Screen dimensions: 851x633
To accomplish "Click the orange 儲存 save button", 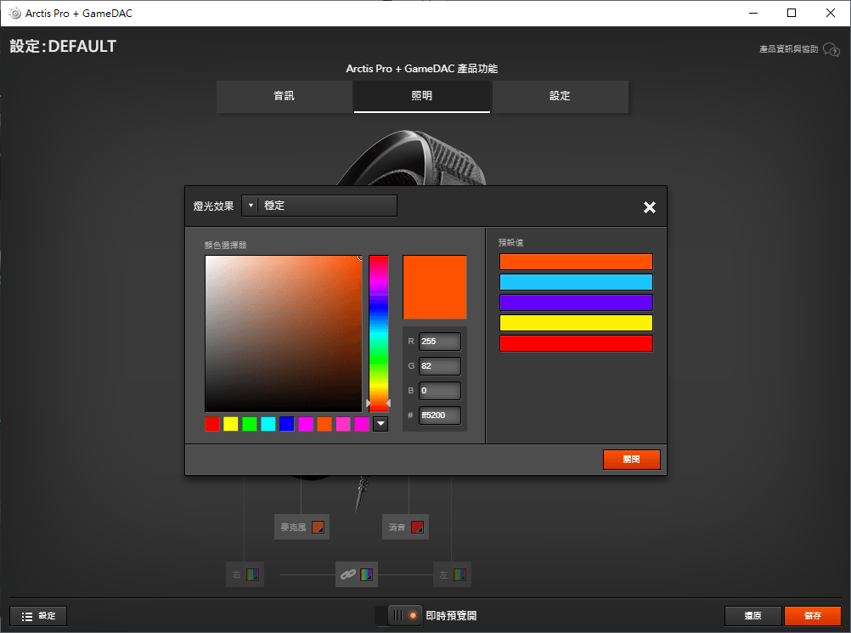I will [813, 616].
